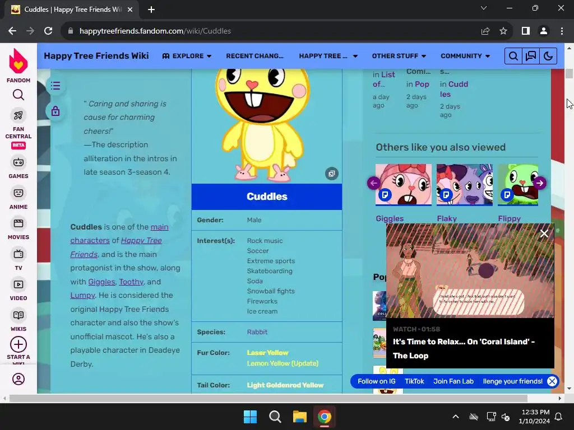This screenshot has width=574, height=430.
Task: Open the table of contents list icon
Action: [55, 86]
